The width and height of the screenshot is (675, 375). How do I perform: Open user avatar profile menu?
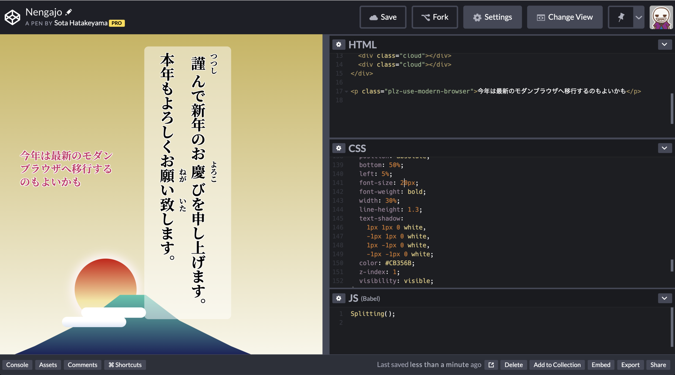point(661,17)
